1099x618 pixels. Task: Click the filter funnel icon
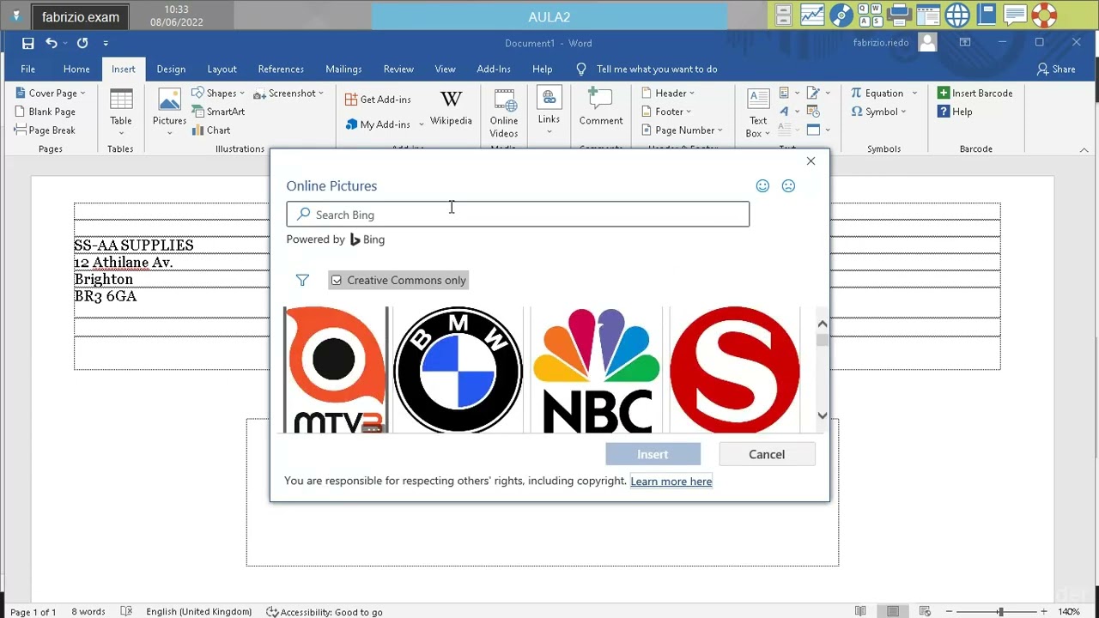tap(302, 280)
